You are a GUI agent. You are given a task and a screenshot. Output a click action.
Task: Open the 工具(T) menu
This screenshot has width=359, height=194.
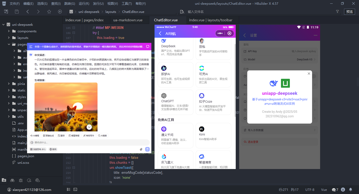[x=127, y=3]
